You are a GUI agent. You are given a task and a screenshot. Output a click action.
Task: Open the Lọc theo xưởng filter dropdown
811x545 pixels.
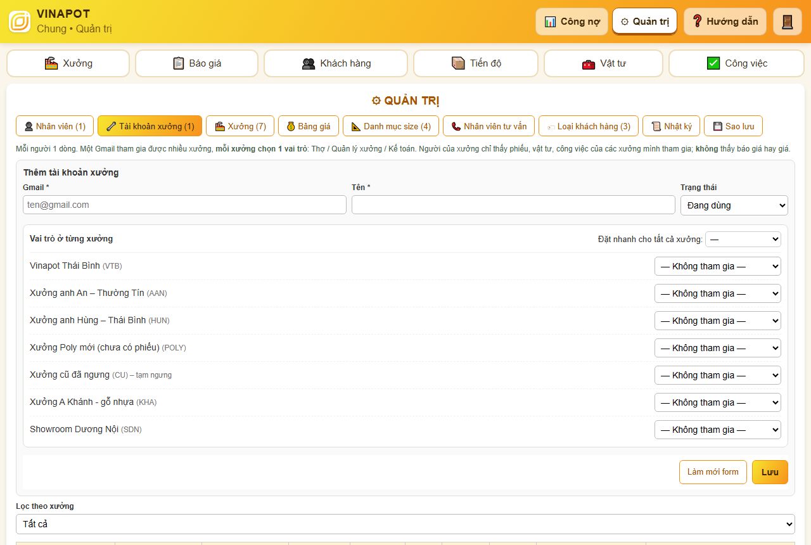(405, 524)
